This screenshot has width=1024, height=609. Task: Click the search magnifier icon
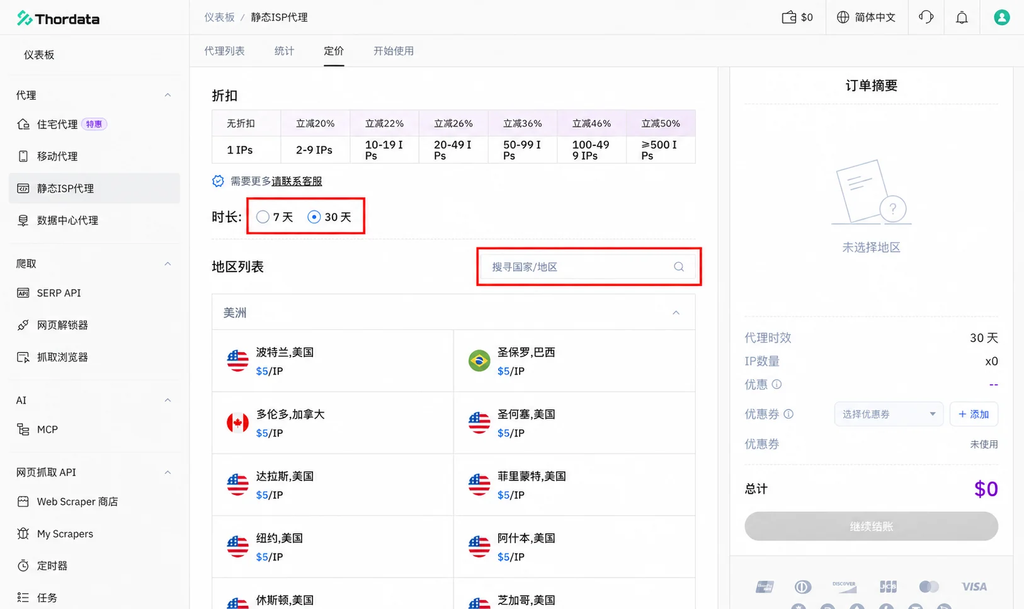tap(679, 266)
